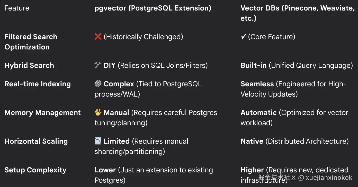
Task: Click the Hybrid Search row label
Action: [29, 66]
